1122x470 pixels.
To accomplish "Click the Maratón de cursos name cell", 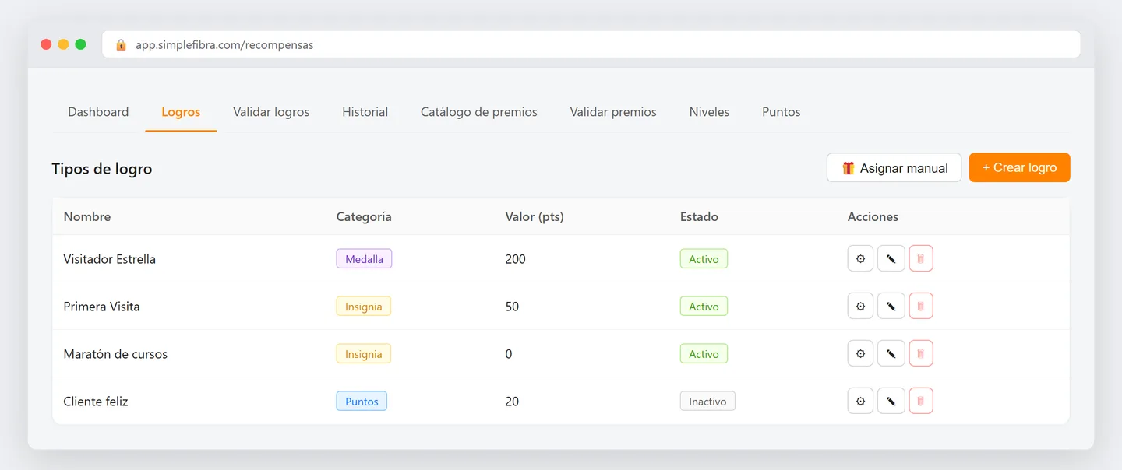I will 115,354.
